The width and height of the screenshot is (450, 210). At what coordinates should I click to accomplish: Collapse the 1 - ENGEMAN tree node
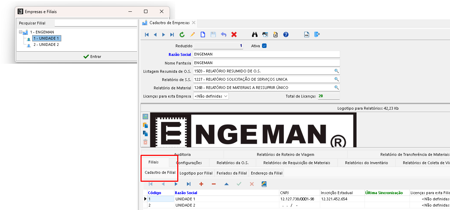pyautogui.click(x=20, y=32)
